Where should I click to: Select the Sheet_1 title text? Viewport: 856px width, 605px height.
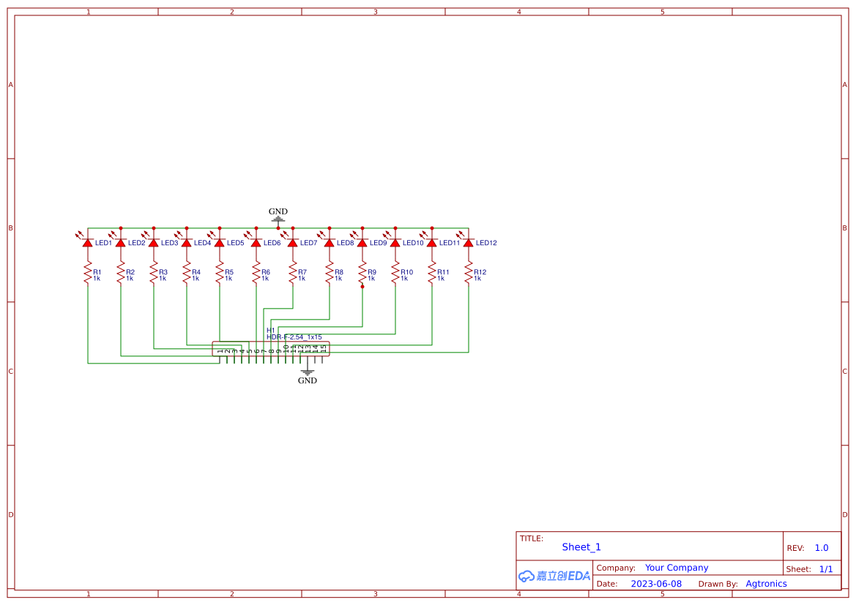click(x=581, y=547)
